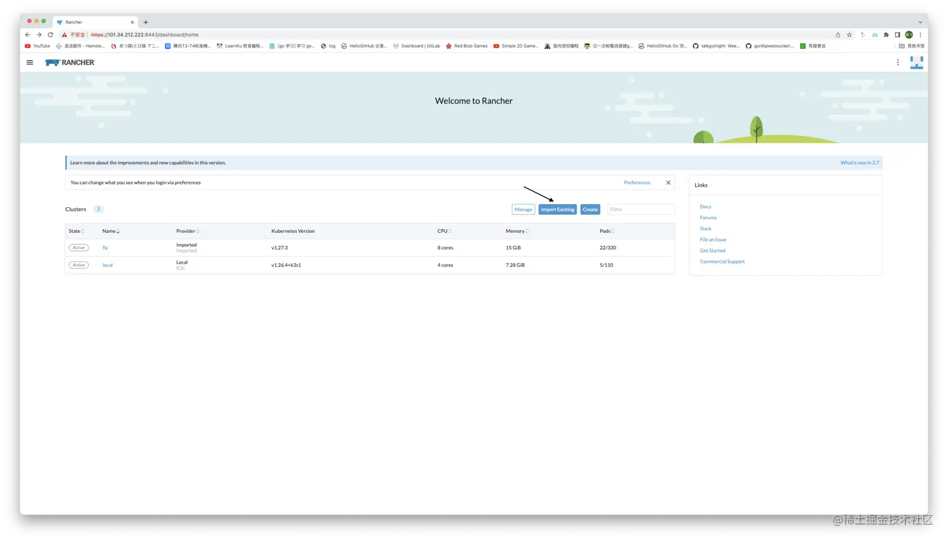Screen dimensions: 948x541
Task: Click the Active badge for local cluster
Action: tap(78, 265)
